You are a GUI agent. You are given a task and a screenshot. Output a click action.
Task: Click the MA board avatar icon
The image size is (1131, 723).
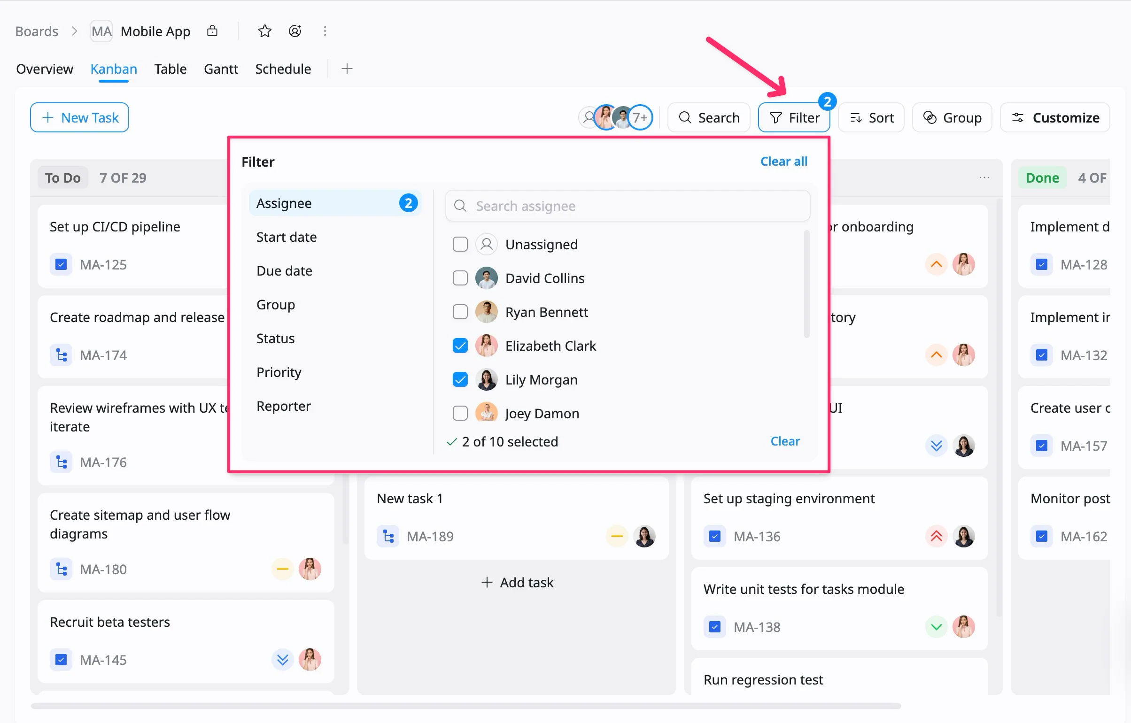point(101,31)
